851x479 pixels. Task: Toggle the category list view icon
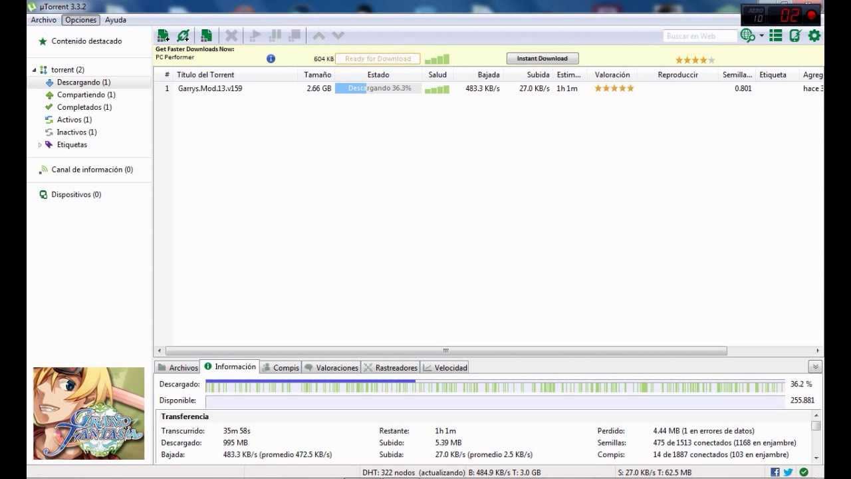pyautogui.click(x=776, y=36)
